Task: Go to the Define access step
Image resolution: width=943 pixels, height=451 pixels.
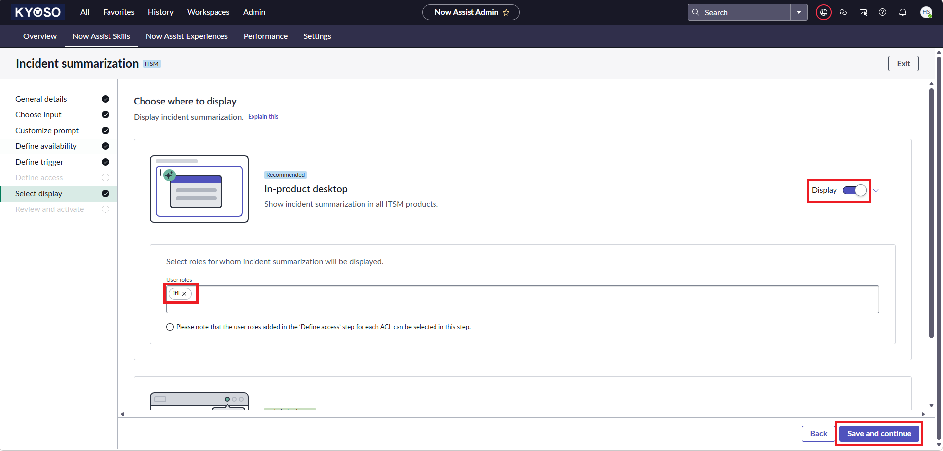Action: pos(39,178)
